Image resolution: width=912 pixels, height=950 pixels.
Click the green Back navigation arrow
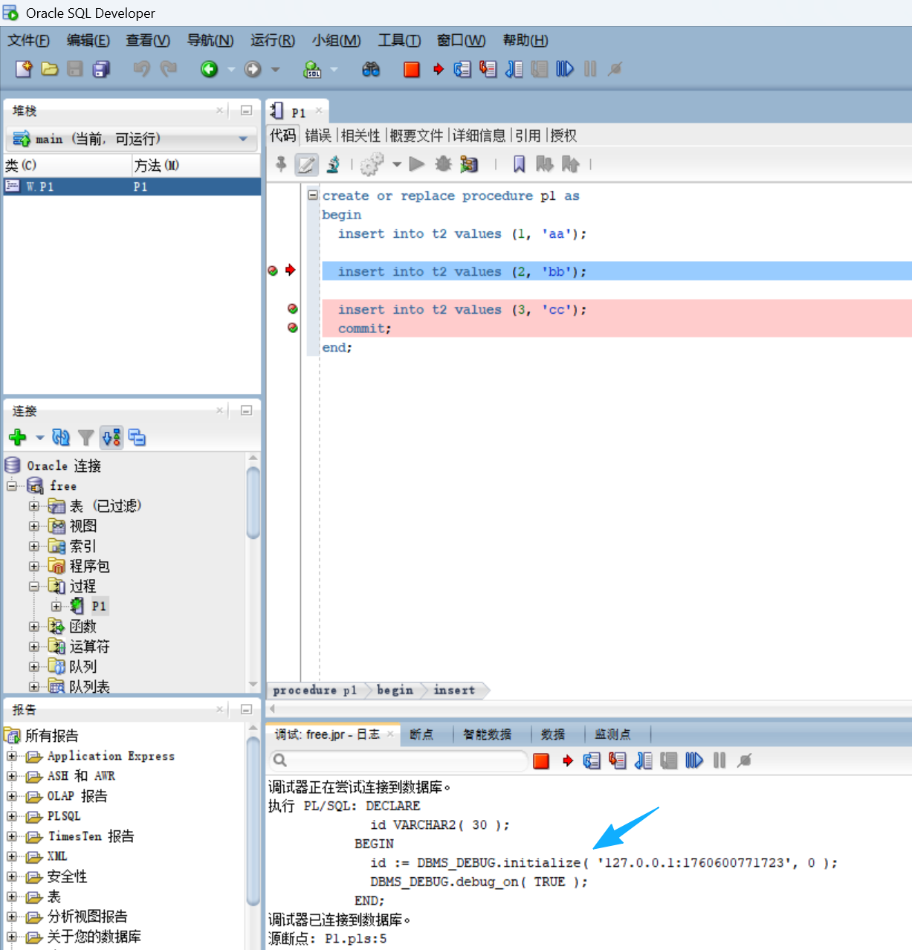point(210,69)
